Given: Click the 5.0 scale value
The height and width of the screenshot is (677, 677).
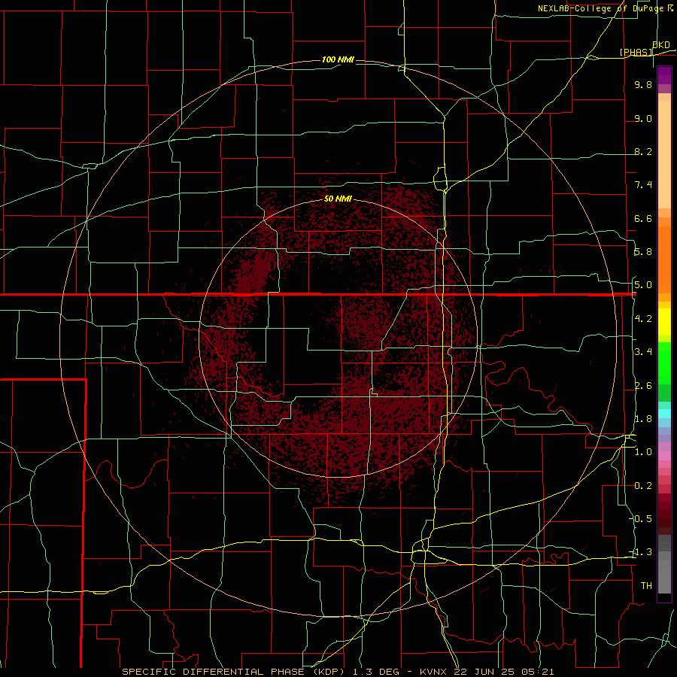Looking at the screenshot, I should pos(643,285).
